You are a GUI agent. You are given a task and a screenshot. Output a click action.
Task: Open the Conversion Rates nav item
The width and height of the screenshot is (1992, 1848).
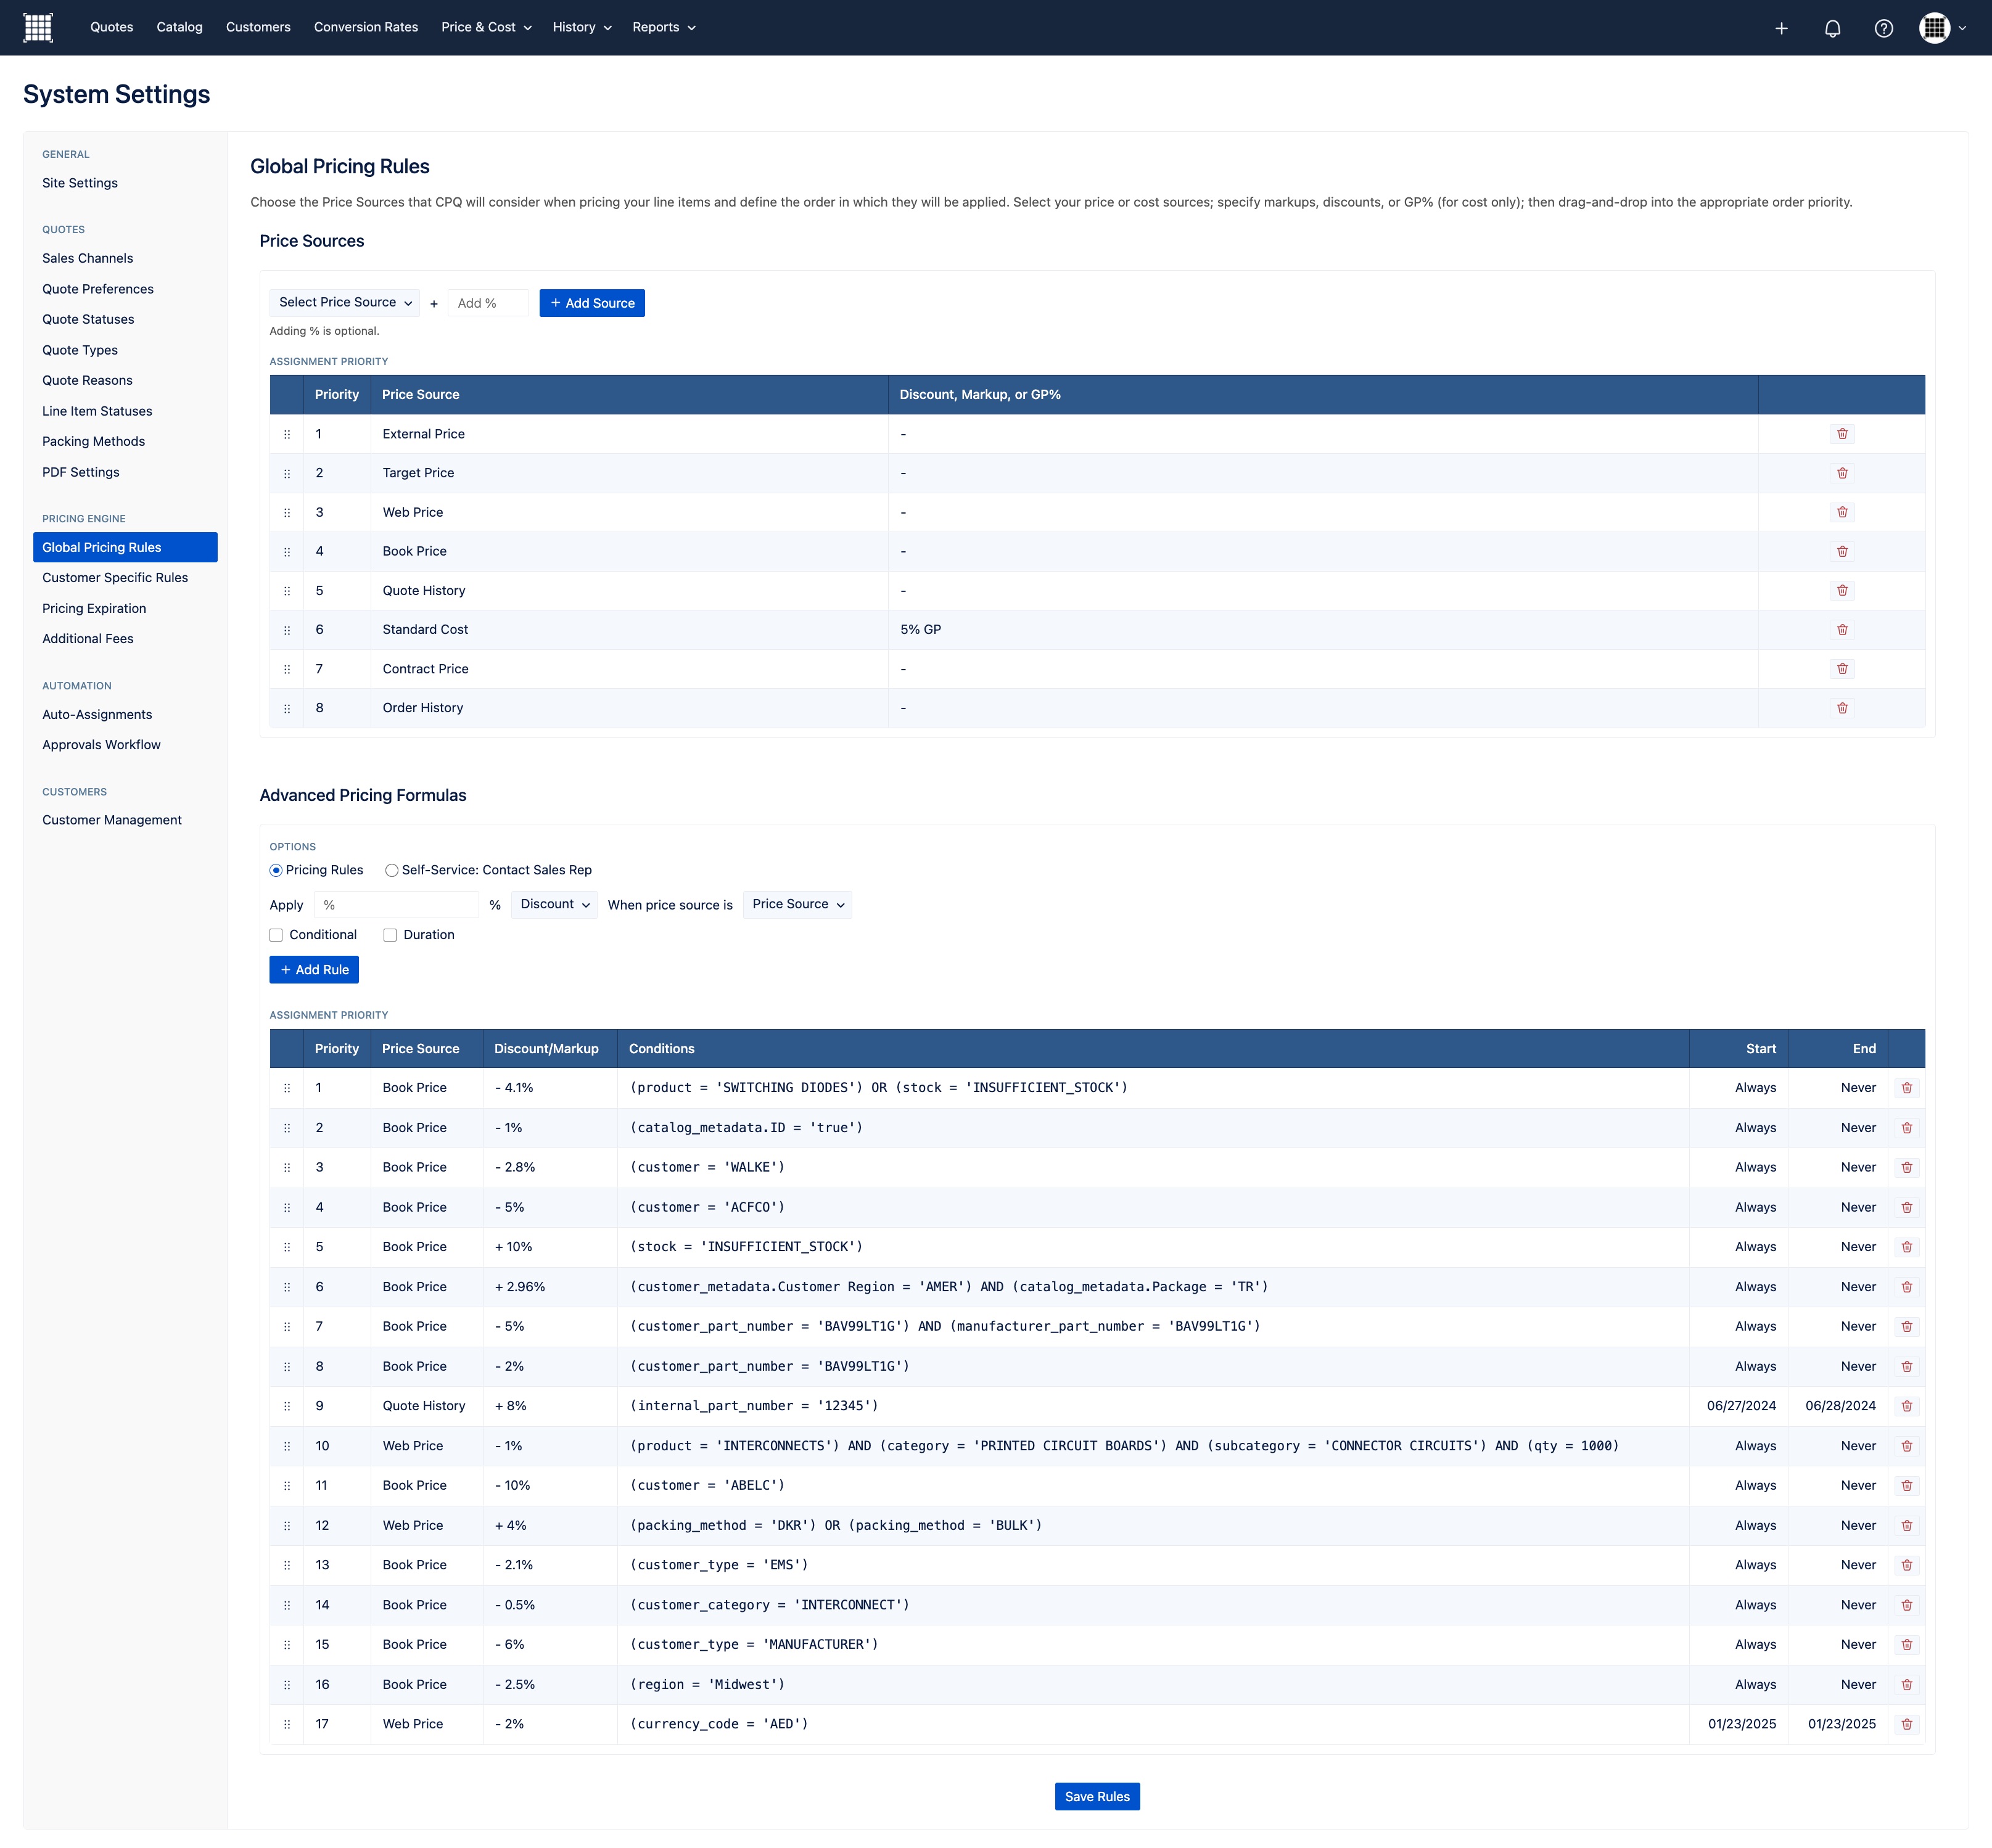pyautogui.click(x=366, y=27)
